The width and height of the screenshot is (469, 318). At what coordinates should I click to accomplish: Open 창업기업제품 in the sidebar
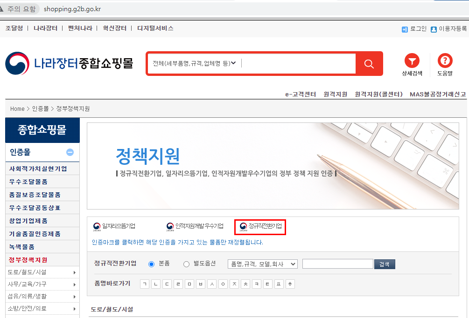(x=42, y=221)
